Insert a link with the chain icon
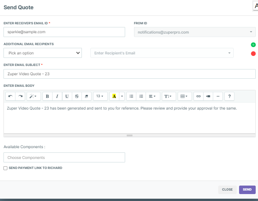The width and height of the screenshot is (258, 201). click(x=199, y=96)
